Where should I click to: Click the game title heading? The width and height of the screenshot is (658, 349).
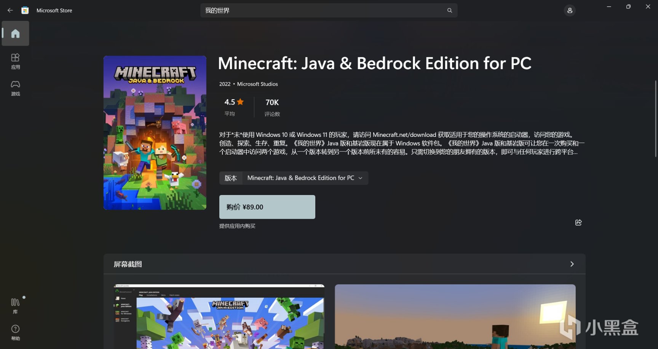point(375,63)
